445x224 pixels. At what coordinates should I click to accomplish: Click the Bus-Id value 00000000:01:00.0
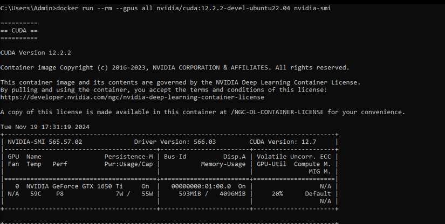pyautogui.click(x=201, y=186)
